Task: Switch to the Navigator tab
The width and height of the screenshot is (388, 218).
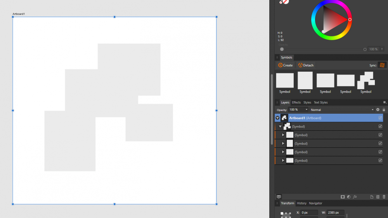Action: pyautogui.click(x=315, y=203)
